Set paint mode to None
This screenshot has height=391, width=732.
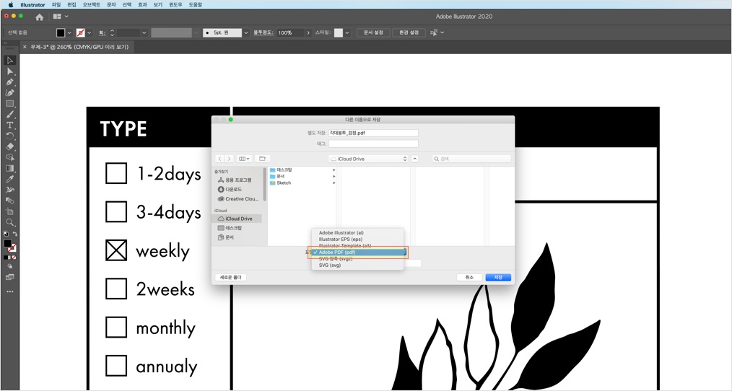coord(14,257)
